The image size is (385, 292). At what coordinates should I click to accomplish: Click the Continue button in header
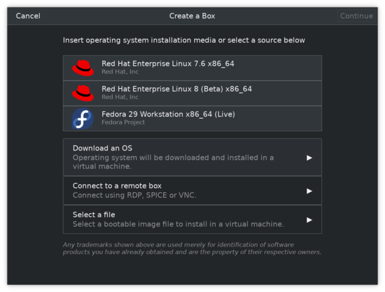point(356,16)
